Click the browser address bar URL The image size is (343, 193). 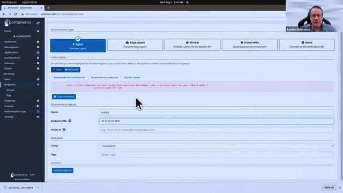click(x=62, y=14)
